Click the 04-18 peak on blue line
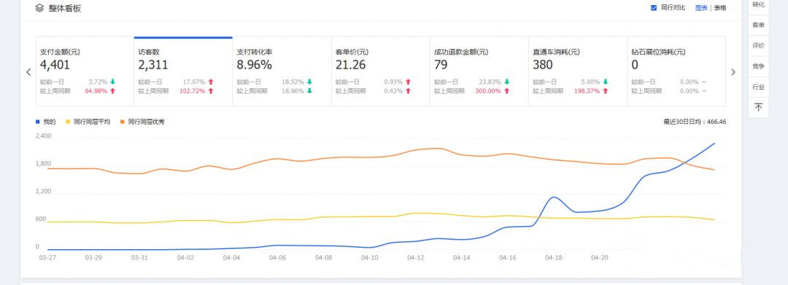 [553, 198]
